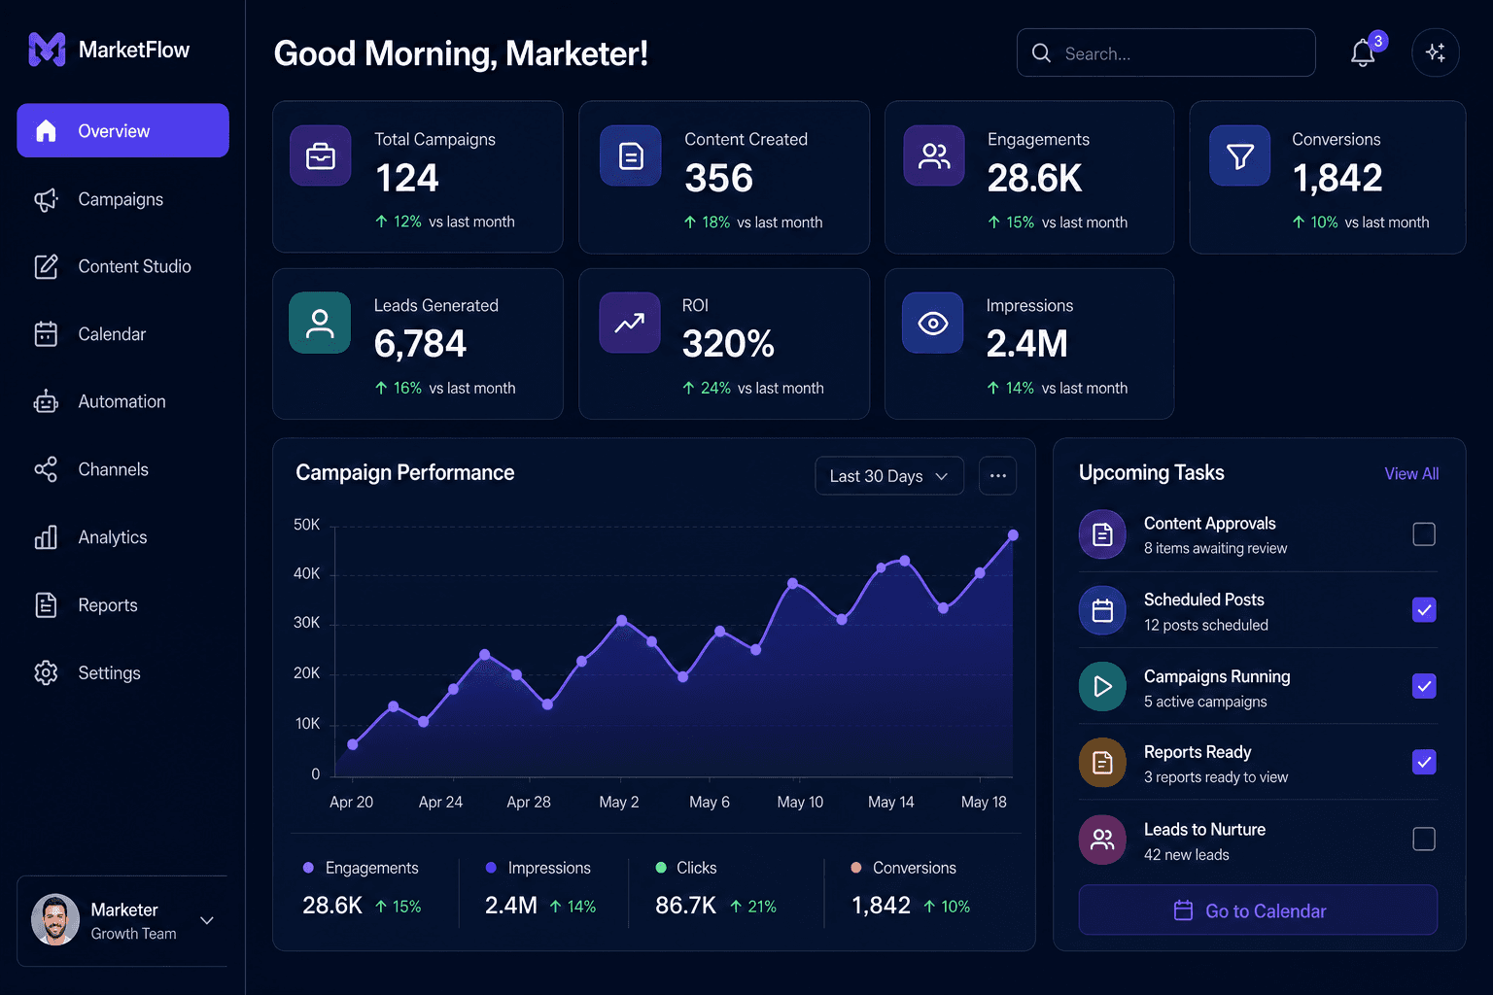Click the Conversions funnel icon
Image resolution: width=1493 pixels, height=995 pixels.
click(x=1239, y=155)
